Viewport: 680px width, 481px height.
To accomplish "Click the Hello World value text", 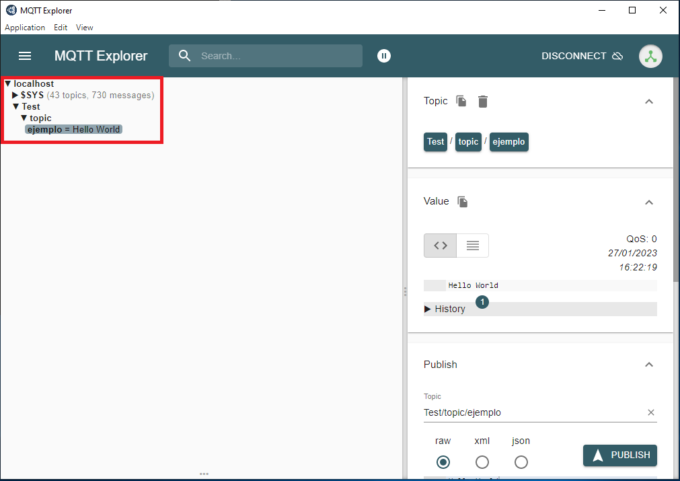I will pyautogui.click(x=473, y=285).
